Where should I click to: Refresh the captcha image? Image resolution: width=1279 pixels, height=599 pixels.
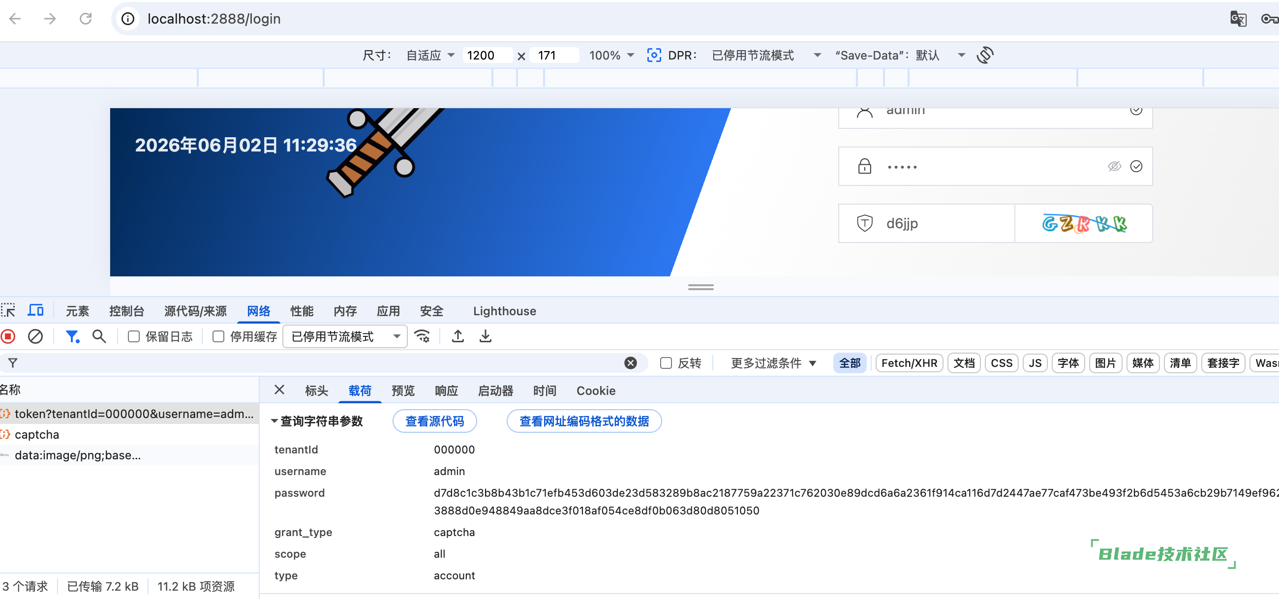pyautogui.click(x=1084, y=223)
